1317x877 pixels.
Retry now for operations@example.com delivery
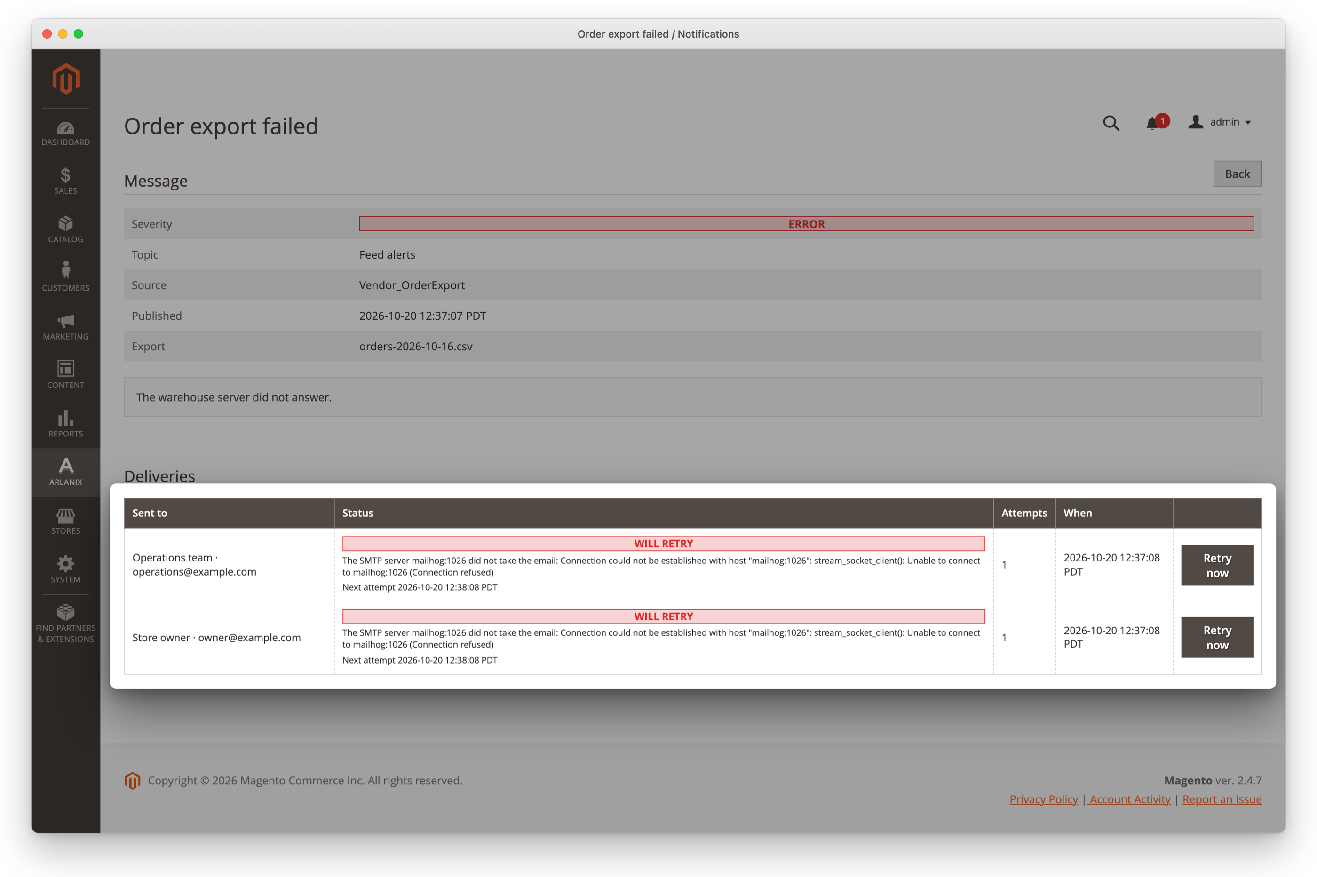[1217, 565]
